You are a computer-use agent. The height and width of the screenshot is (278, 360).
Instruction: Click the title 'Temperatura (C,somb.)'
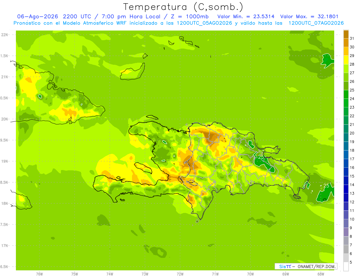pyautogui.click(x=183, y=7)
